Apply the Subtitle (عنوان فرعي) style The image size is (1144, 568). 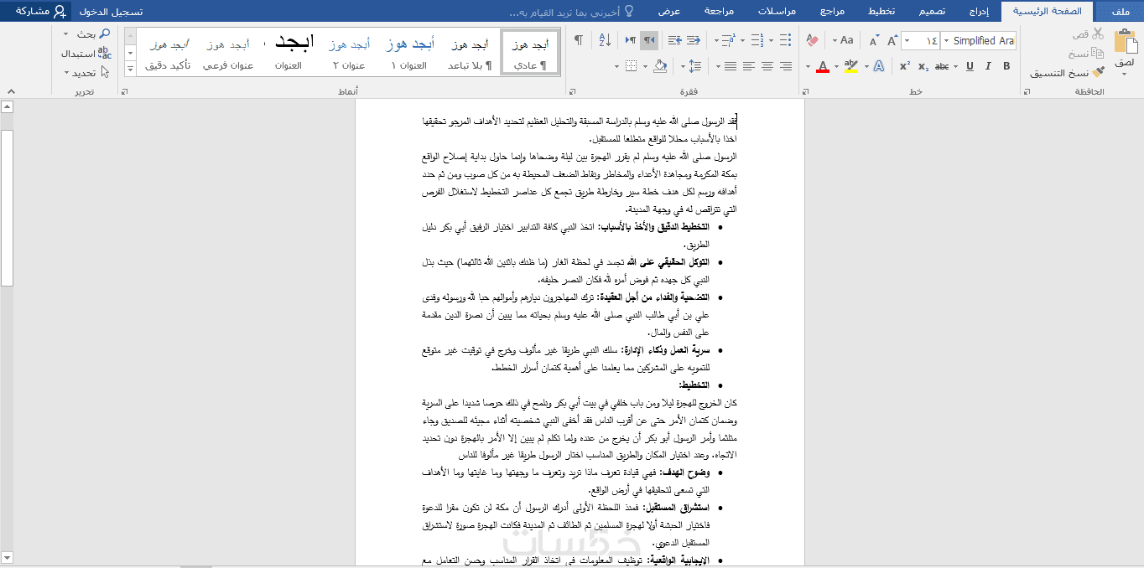tap(228, 52)
